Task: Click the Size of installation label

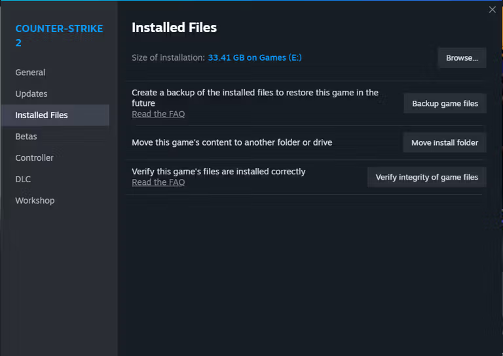Action: click(168, 57)
